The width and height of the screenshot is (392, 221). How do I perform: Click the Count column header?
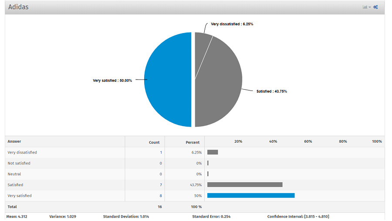point(154,142)
